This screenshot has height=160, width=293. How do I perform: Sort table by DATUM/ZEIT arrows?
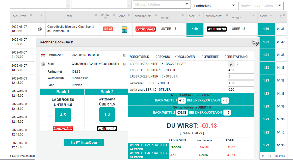[31, 15]
